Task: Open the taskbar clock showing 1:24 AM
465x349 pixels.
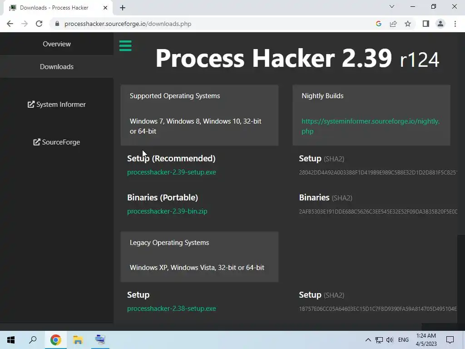Action: pos(426,340)
